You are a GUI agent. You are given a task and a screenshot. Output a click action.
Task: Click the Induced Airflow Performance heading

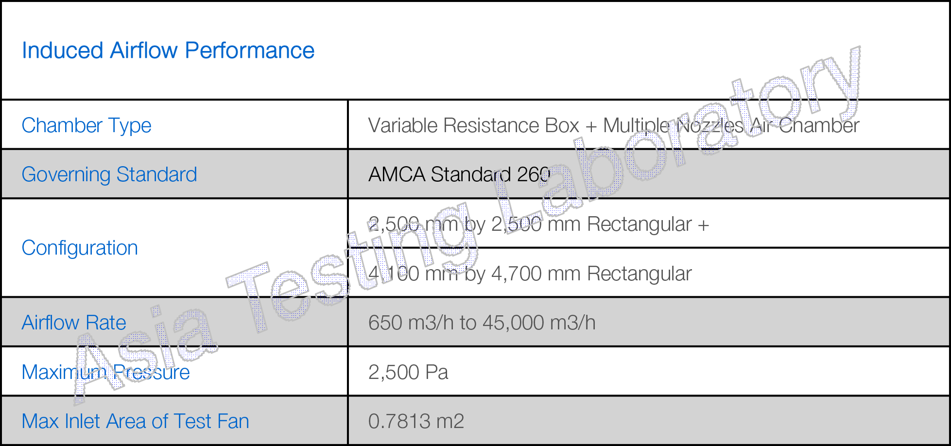tap(168, 51)
